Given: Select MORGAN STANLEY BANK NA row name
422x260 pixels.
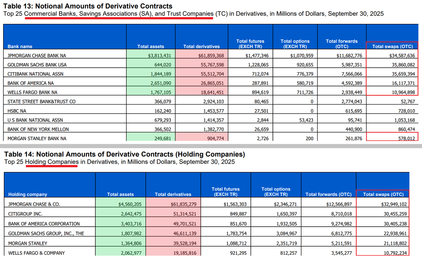Looking at the screenshot, I should point(37,139).
